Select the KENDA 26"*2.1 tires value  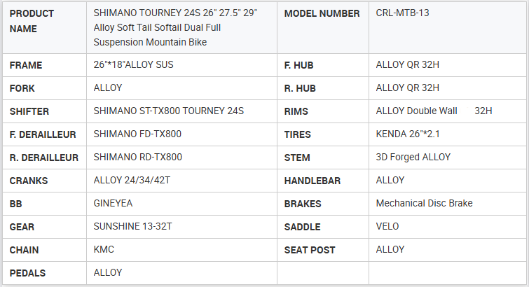pyautogui.click(x=408, y=134)
